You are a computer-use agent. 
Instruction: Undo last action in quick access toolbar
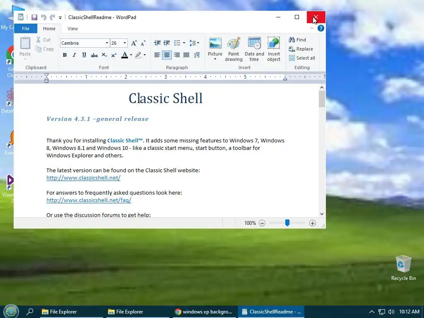tap(43, 17)
